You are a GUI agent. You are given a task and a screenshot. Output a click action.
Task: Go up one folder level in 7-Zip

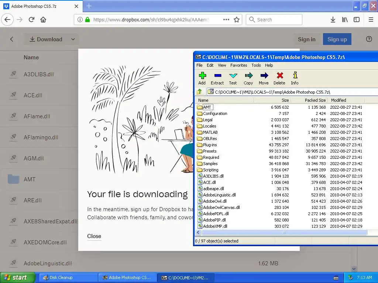point(199,92)
